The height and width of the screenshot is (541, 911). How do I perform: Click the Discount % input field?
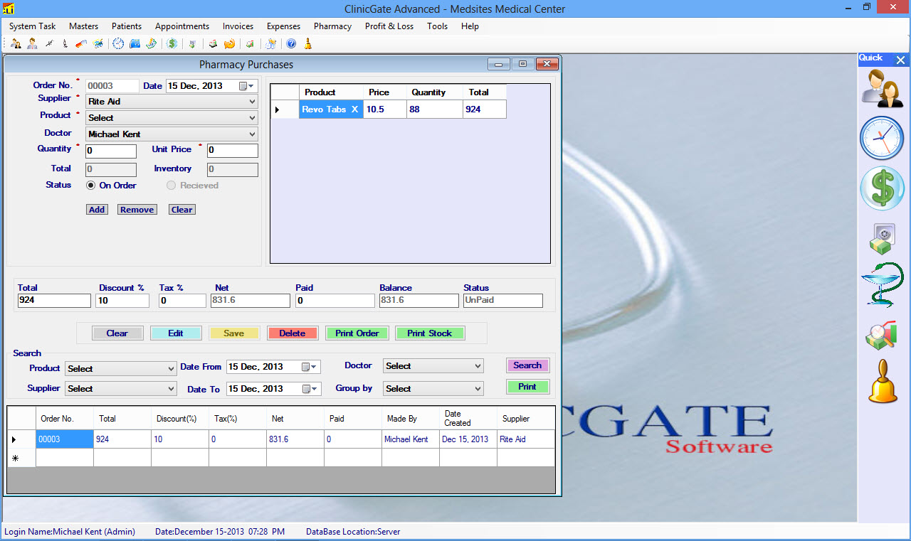(123, 301)
